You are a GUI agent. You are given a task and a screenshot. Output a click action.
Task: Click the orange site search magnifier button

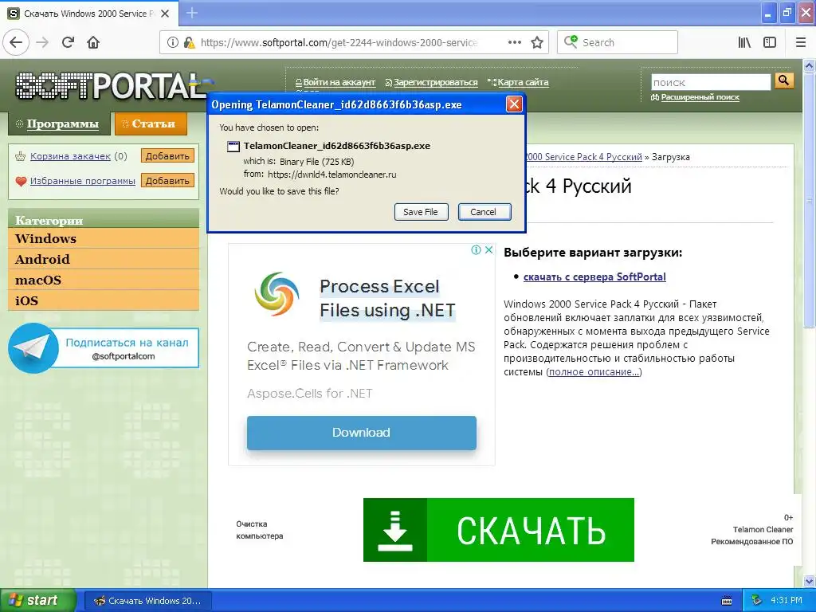click(x=784, y=80)
